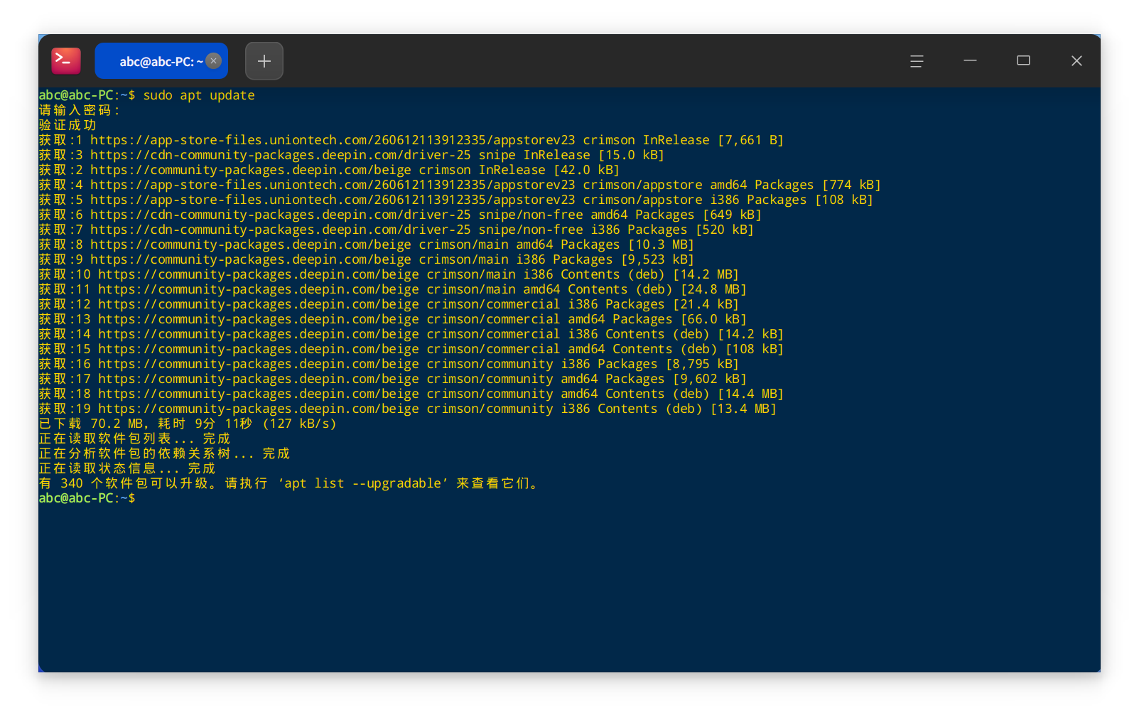Image resolution: width=1139 pixels, height=715 pixels.
Task: Click the 获取:9 crimson/main i386 Packages line
Action: click(x=367, y=259)
